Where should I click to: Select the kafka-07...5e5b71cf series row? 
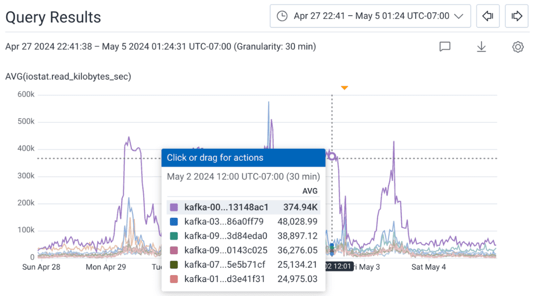pos(243,265)
